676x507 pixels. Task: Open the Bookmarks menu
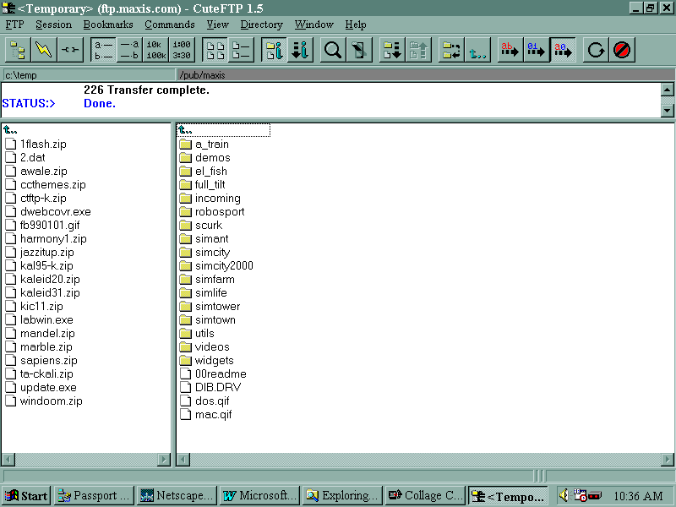[x=108, y=25]
